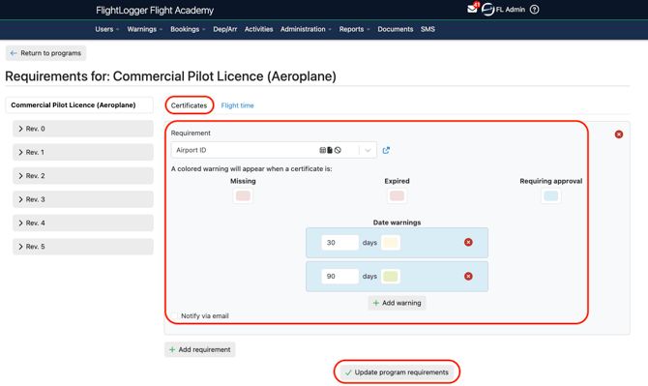This screenshot has height=386, width=648.
Task: Change the 90 days warning color swatch
Action: click(391, 276)
